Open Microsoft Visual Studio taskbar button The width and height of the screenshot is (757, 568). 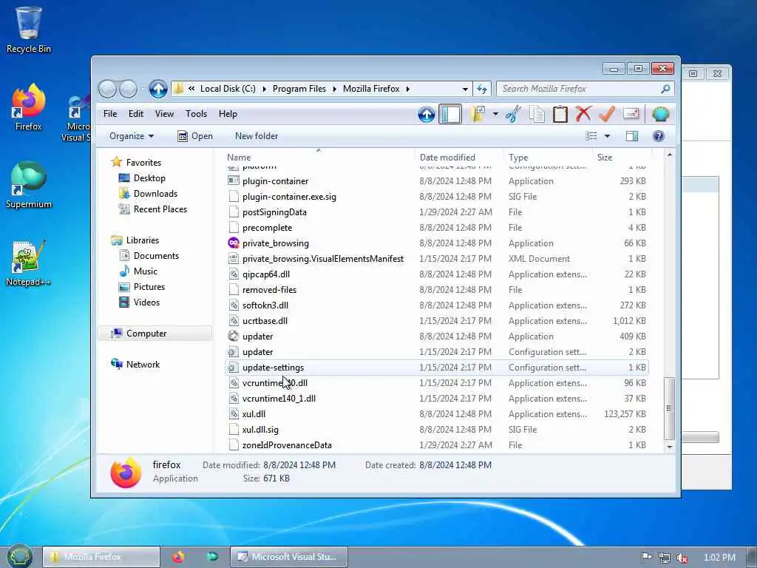point(289,557)
